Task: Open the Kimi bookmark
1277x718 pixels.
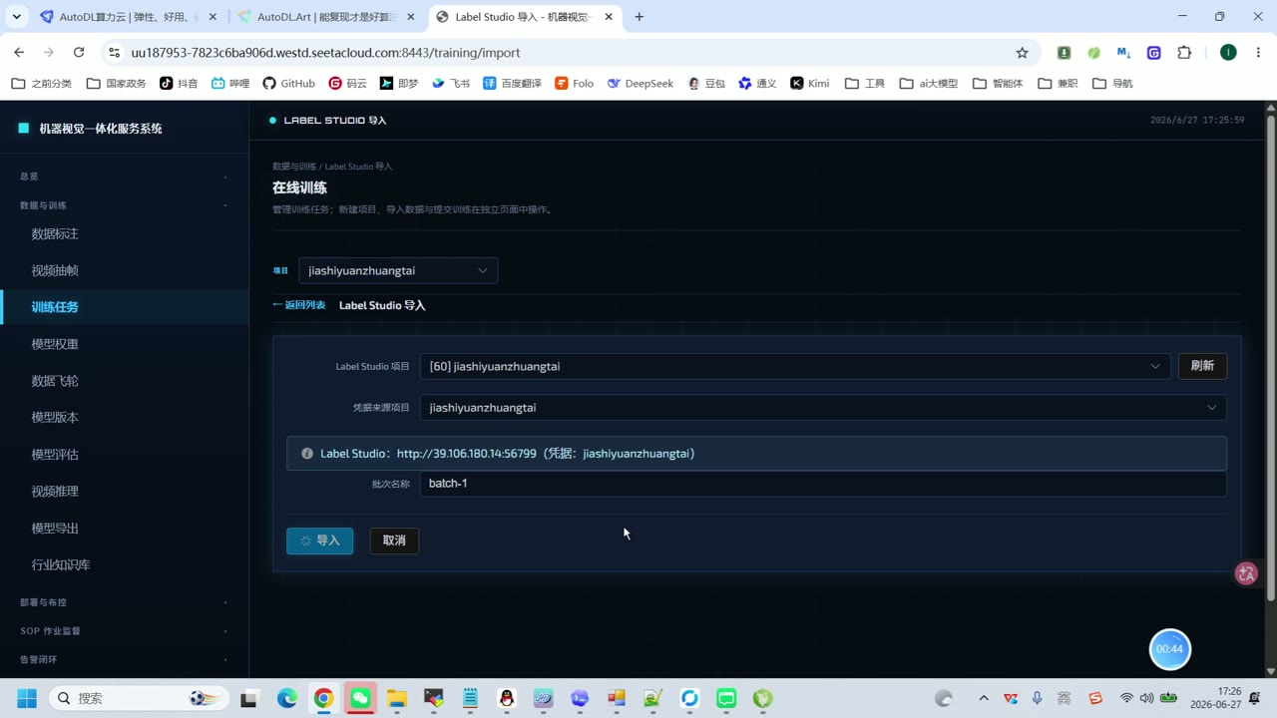Action: click(809, 84)
